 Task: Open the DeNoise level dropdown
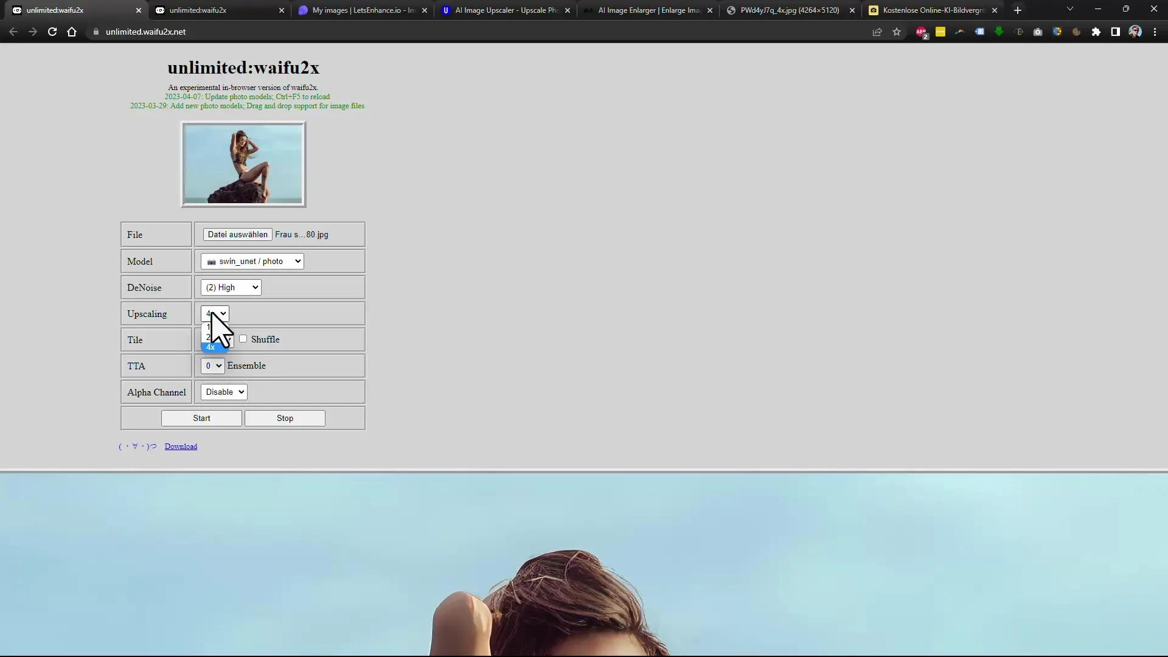(x=231, y=287)
